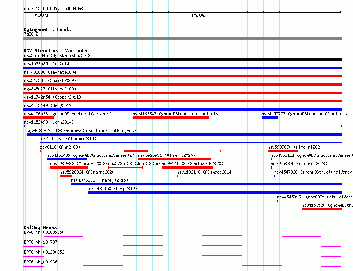Select the nsv1132108 (Alsmadi2014) small red marker
Viewport: 353px width, 271px height.
tap(182, 176)
